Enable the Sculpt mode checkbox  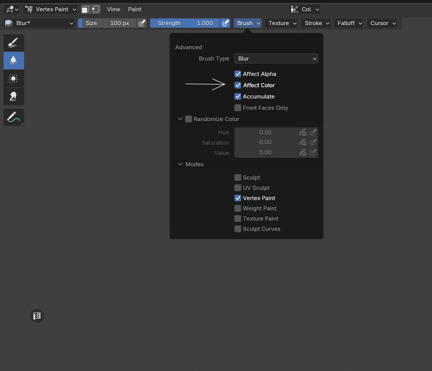coord(237,178)
